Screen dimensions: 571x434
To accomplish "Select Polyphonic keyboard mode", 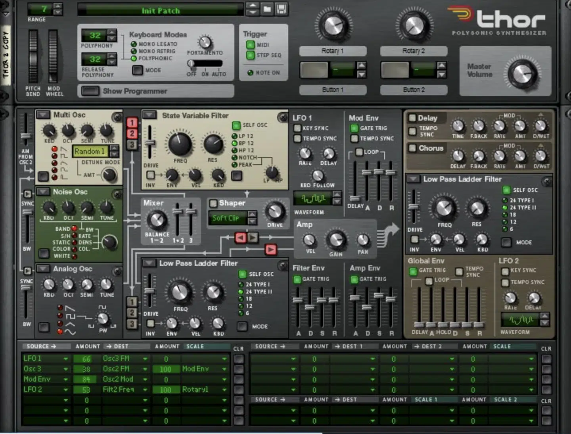I will pyautogui.click(x=134, y=58).
